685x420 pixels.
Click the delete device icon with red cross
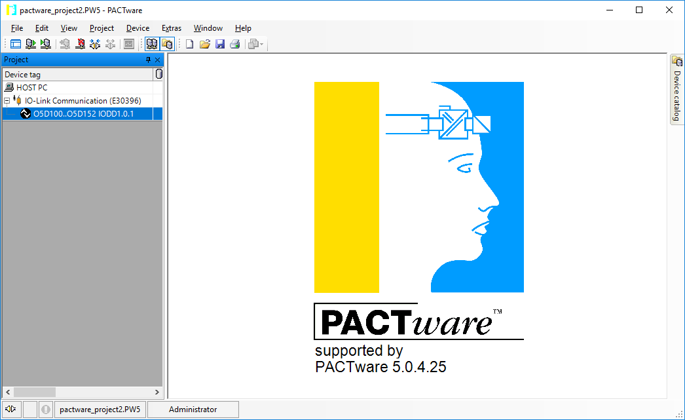(81, 44)
